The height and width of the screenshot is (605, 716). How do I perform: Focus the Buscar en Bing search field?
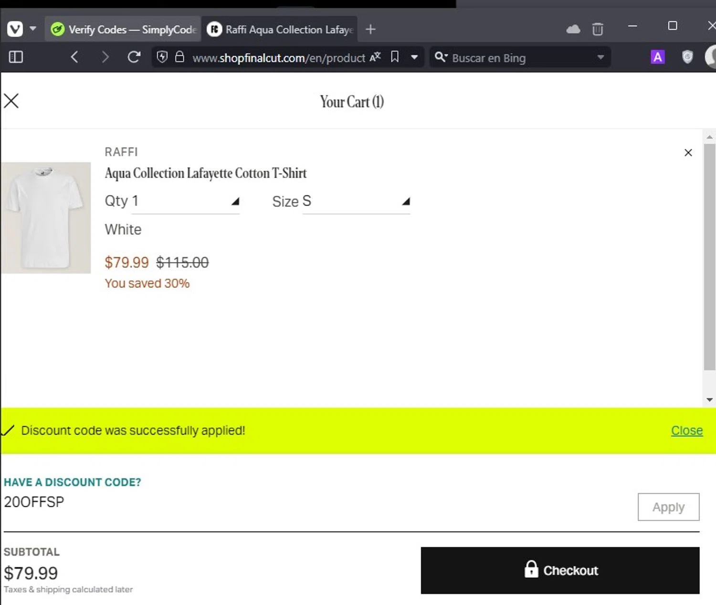point(520,58)
